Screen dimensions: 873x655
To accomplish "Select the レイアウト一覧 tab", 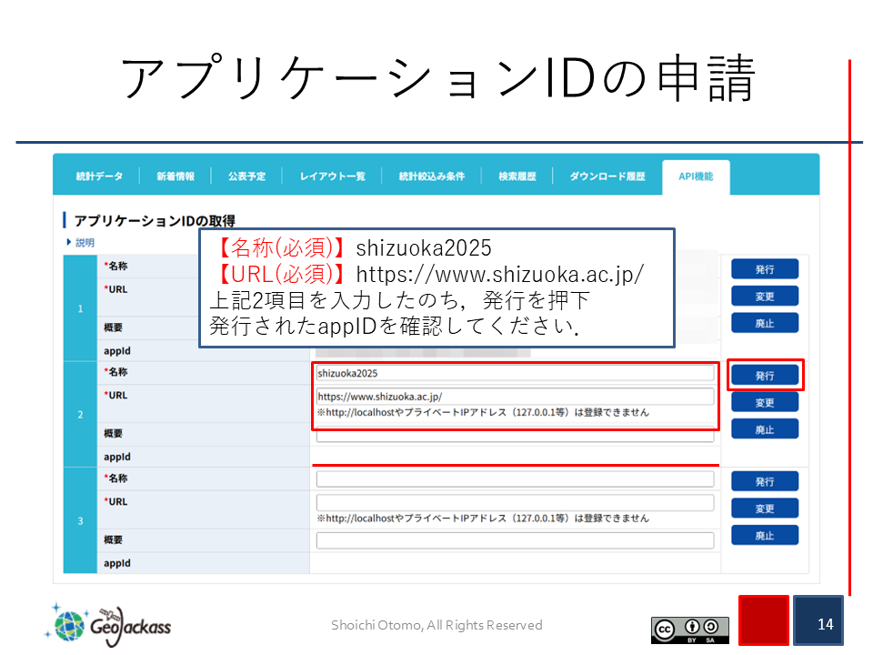I will click(332, 176).
